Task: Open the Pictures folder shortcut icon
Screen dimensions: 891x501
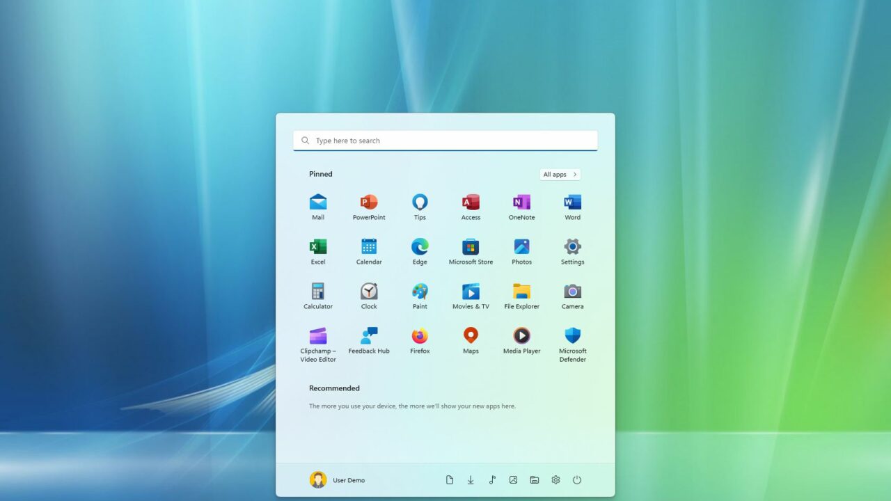Action: 513,480
